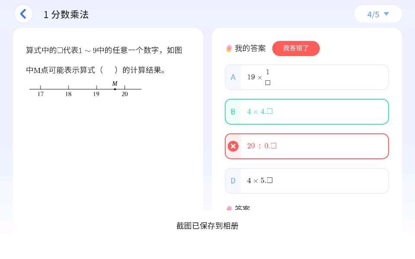Tap the letter A badge
This screenshot has height=259, width=415.
click(x=233, y=77)
